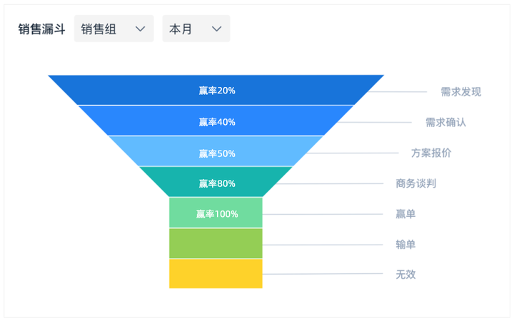This screenshot has height=321, width=514.
Task: Click the olive green 输单 funnel block
Action: pos(216,243)
